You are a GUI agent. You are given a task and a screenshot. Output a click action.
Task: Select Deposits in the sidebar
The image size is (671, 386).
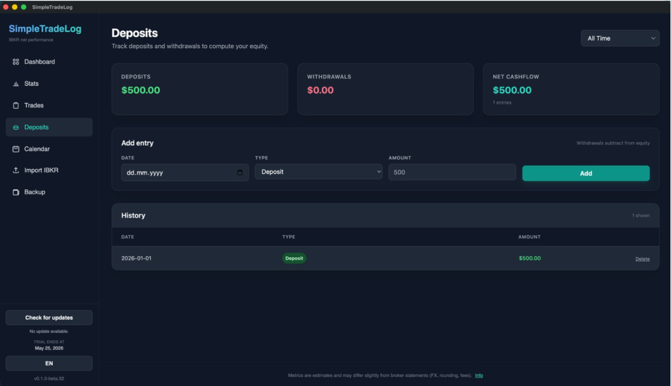point(49,127)
